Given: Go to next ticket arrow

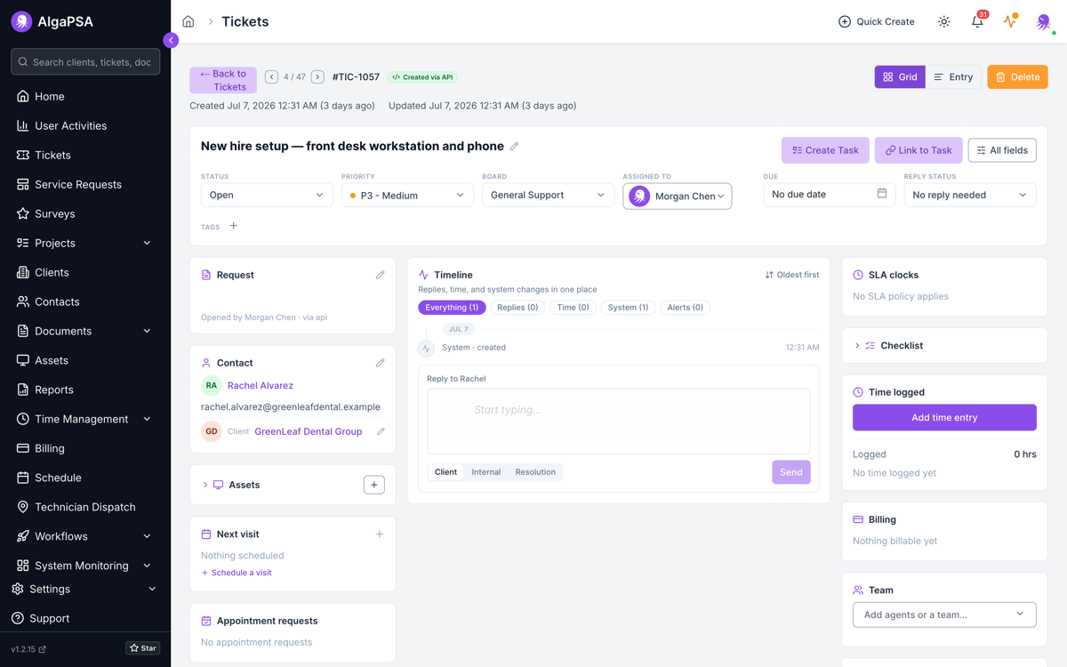Looking at the screenshot, I should click(317, 77).
